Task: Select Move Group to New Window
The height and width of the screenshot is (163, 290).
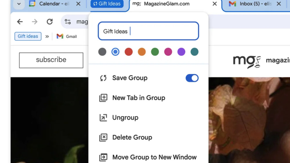Action: (x=148, y=157)
